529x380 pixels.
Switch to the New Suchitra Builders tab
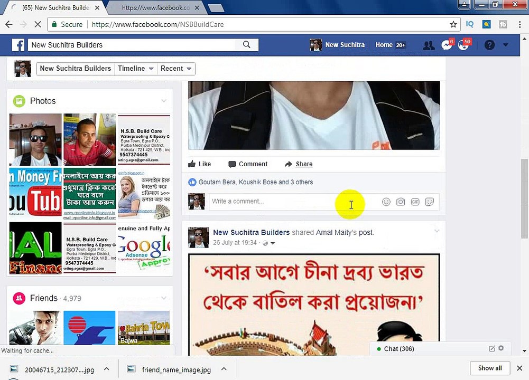click(55, 7)
